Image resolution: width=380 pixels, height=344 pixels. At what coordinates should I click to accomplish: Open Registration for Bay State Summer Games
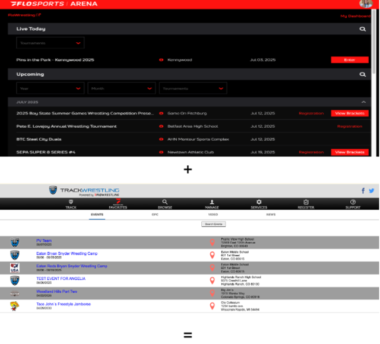311,113
